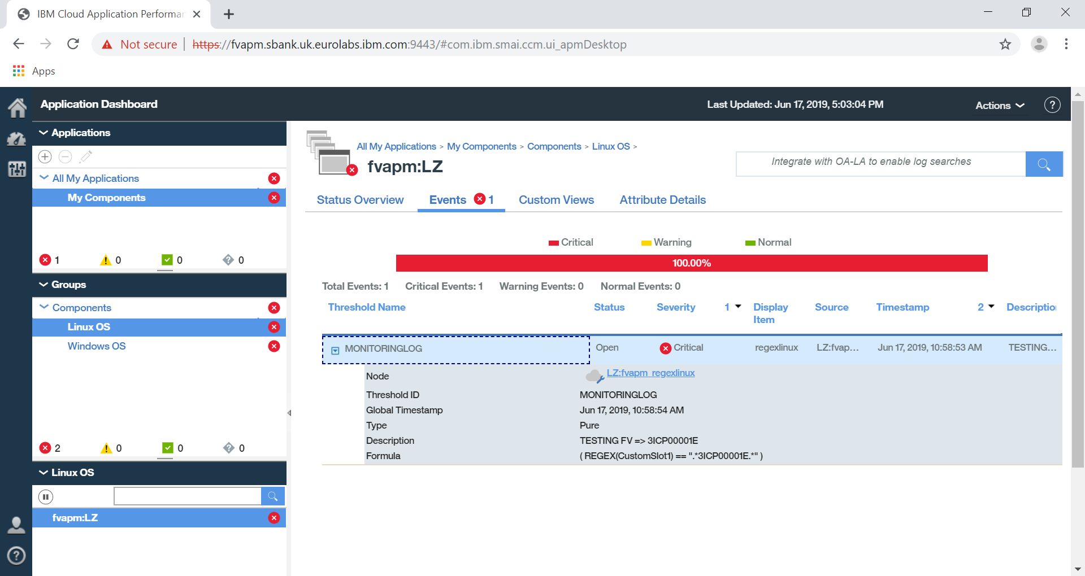Edit application with pencil icon
The width and height of the screenshot is (1085, 576).
86,156
